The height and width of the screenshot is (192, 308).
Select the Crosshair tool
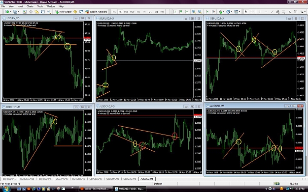(x=252, y=12)
